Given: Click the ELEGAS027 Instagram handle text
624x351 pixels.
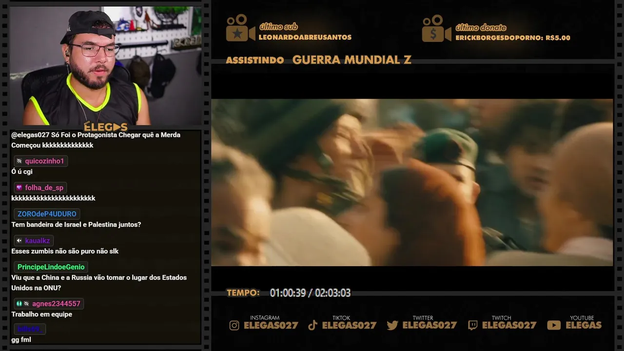Looking at the screenshot, I should pos(271,325).
